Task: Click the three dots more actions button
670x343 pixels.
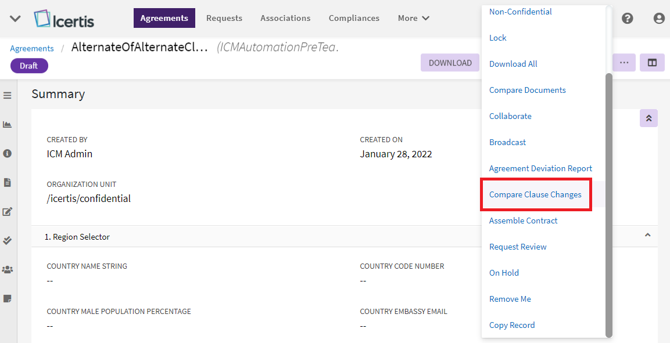Action: (624, 63)
